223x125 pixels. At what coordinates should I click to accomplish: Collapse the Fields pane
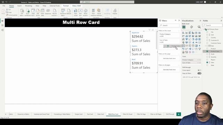click(x=221, y=21)
